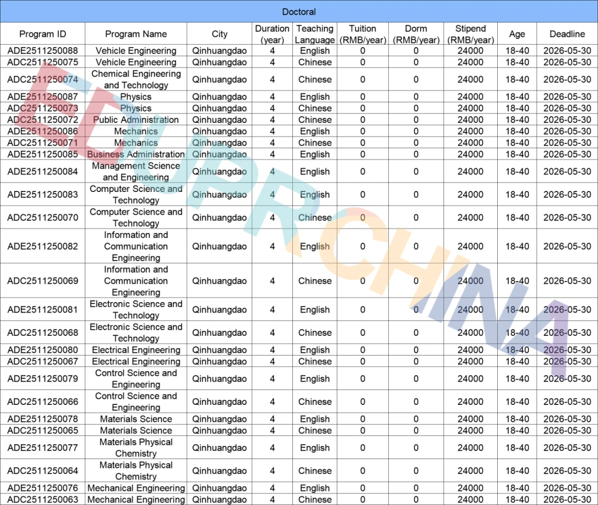Select the Program ID column header

pyautogui.click(x=43, y=34)
